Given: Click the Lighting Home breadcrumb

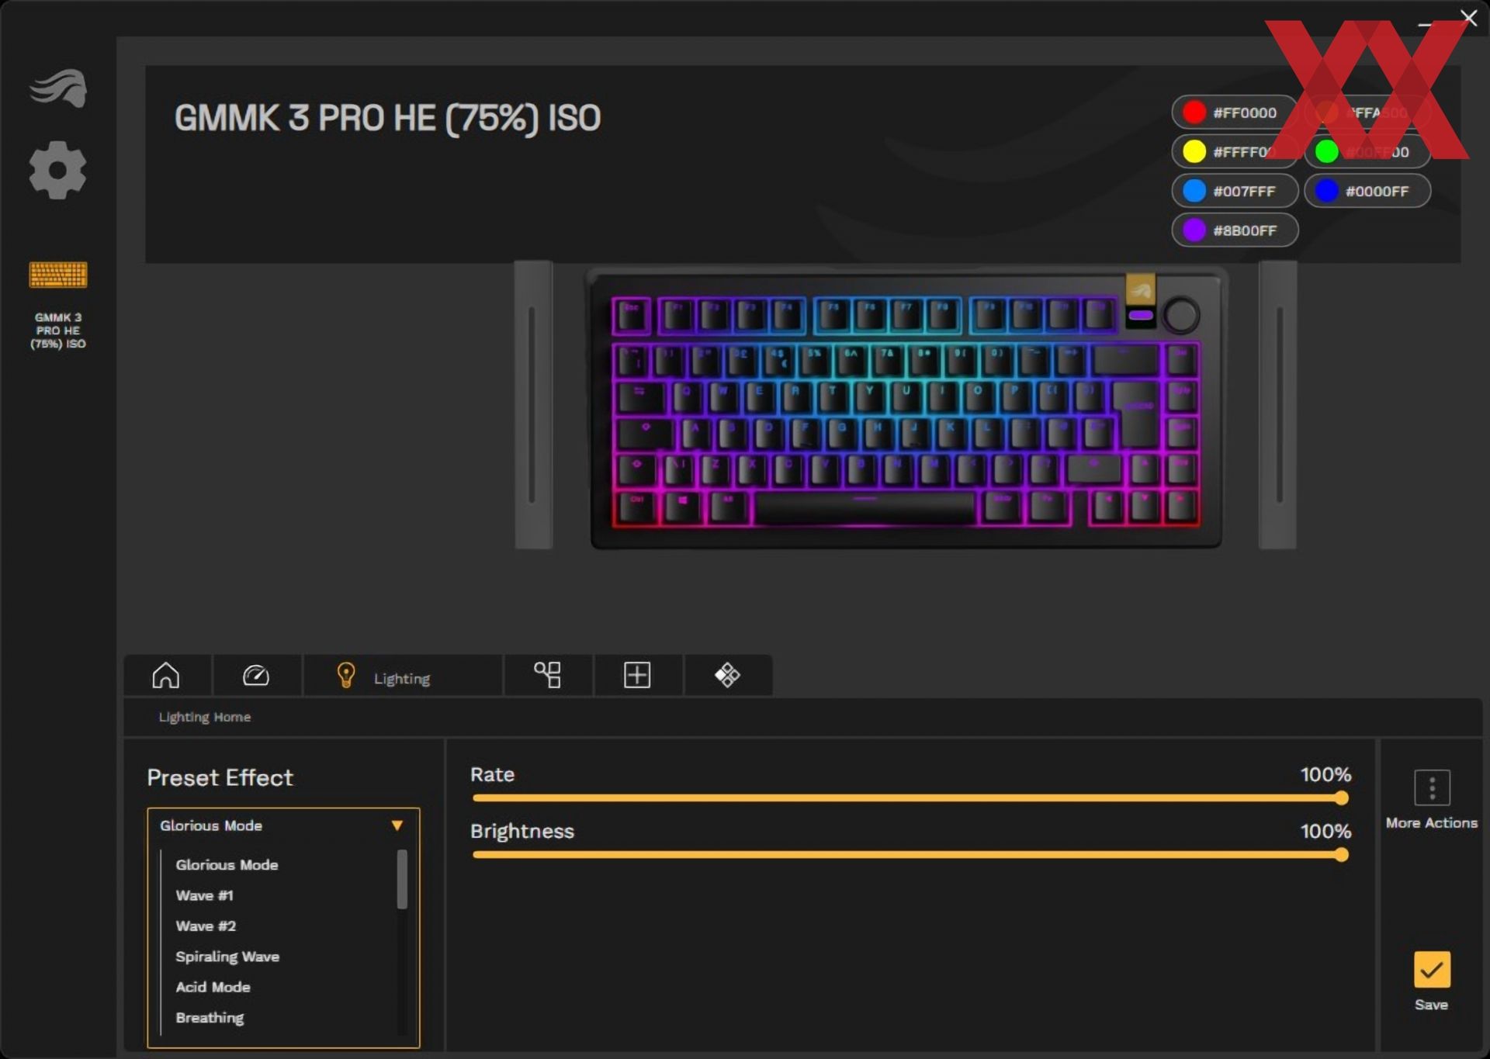Looking at the screenshot, I should 205,717.
